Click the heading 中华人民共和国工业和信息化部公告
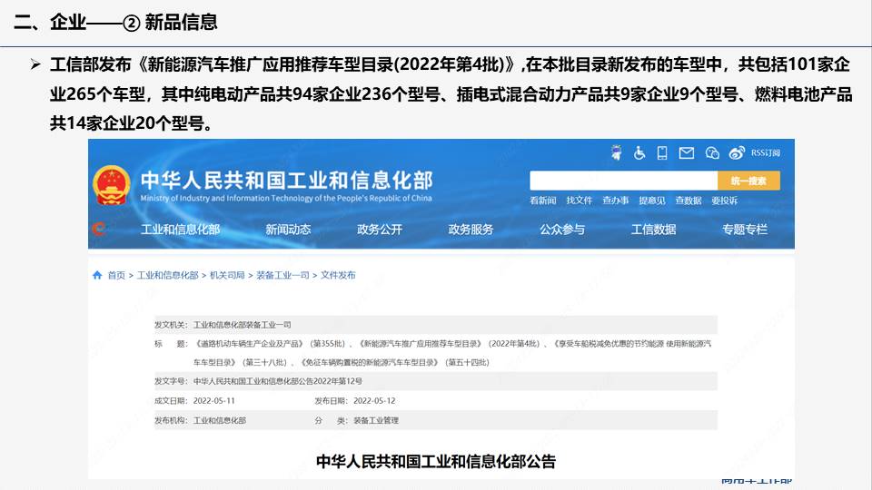 click(x=436, y=462)
